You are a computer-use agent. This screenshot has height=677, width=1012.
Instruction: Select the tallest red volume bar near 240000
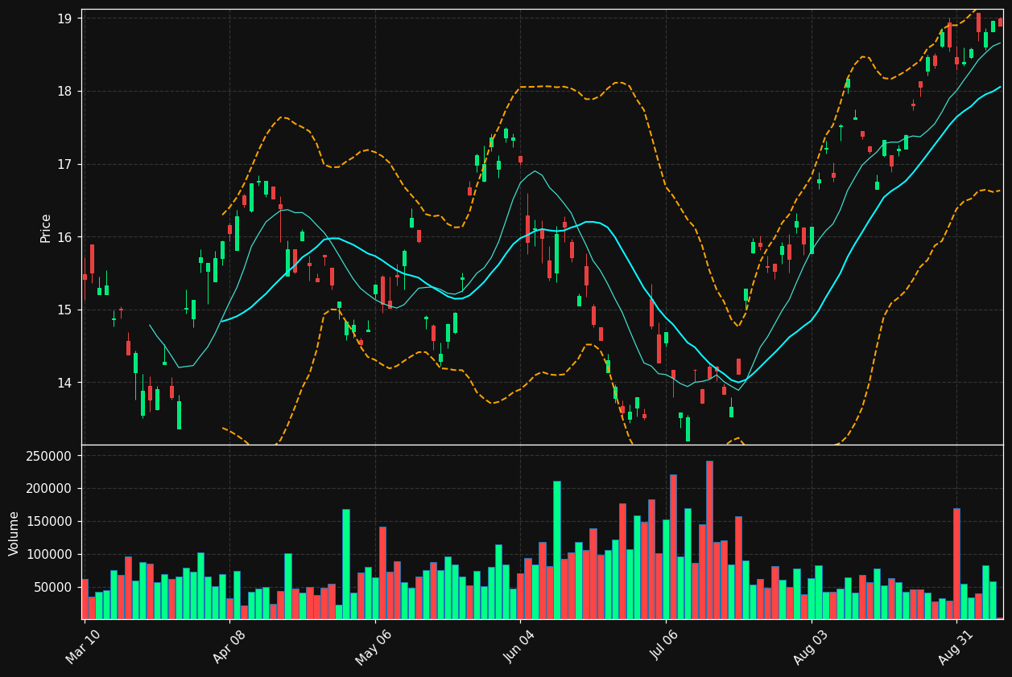coord(709,540)
